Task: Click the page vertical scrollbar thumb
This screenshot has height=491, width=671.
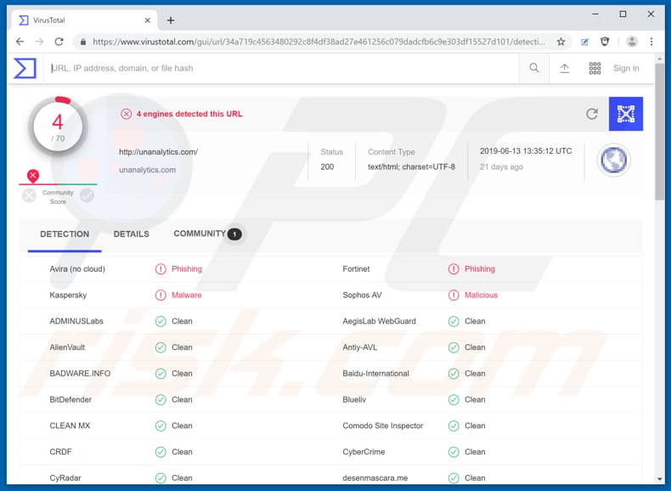Action: [x=659, y=131]
